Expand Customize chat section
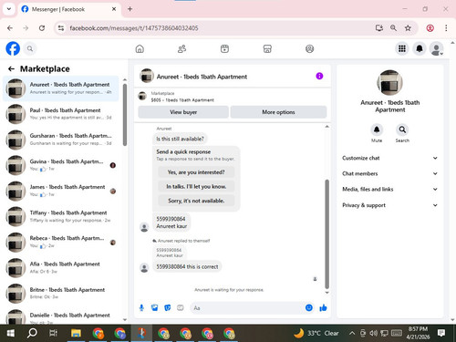 [x=390, y=158]
